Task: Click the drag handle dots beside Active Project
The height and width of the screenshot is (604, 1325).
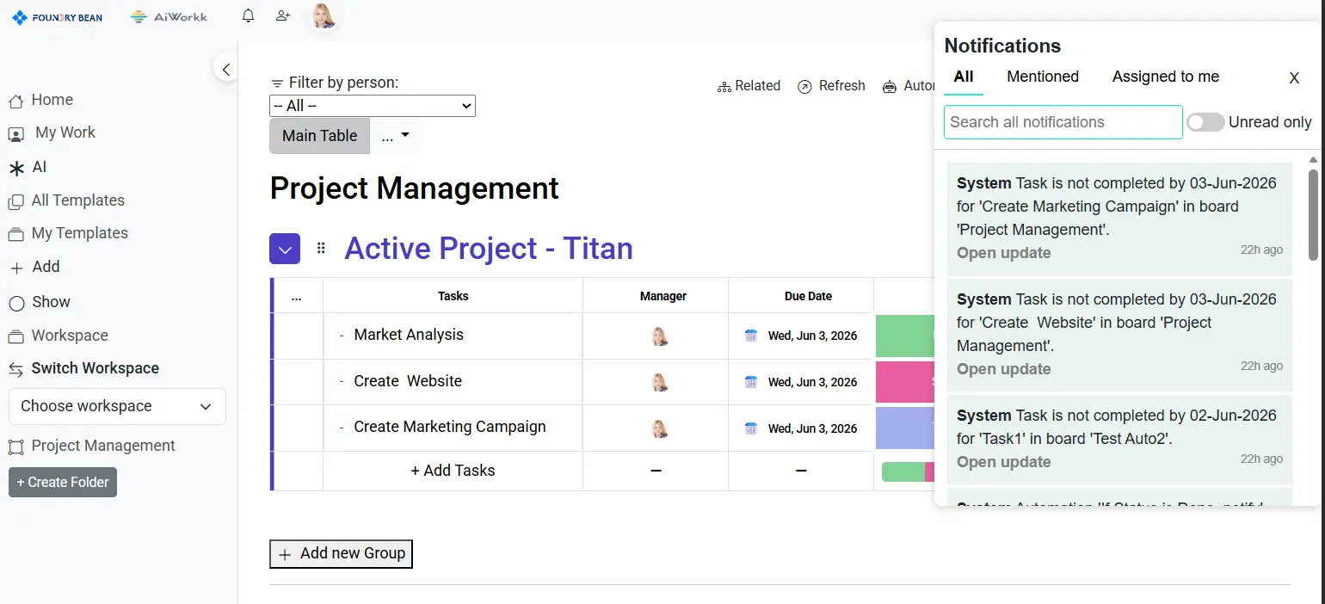Action: click(x=321, y=248)
